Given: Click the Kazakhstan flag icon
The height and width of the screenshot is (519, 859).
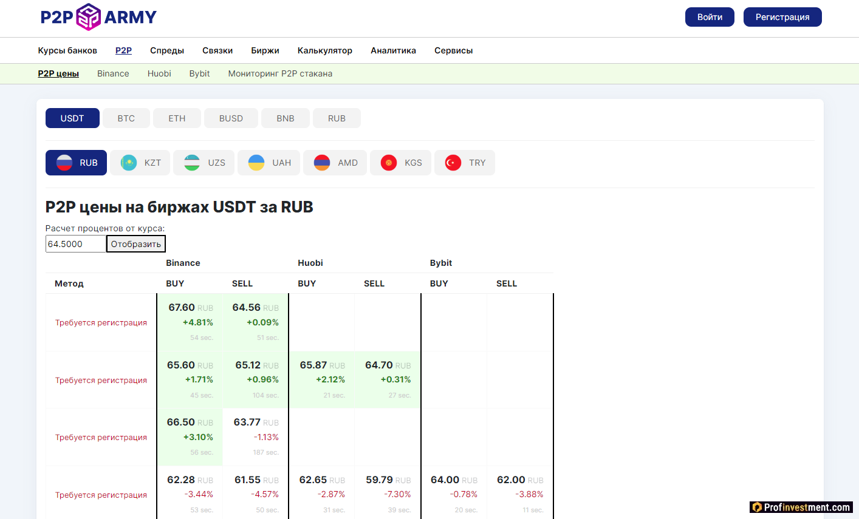Looking at the screenshot, I should [x=129, y=163].
